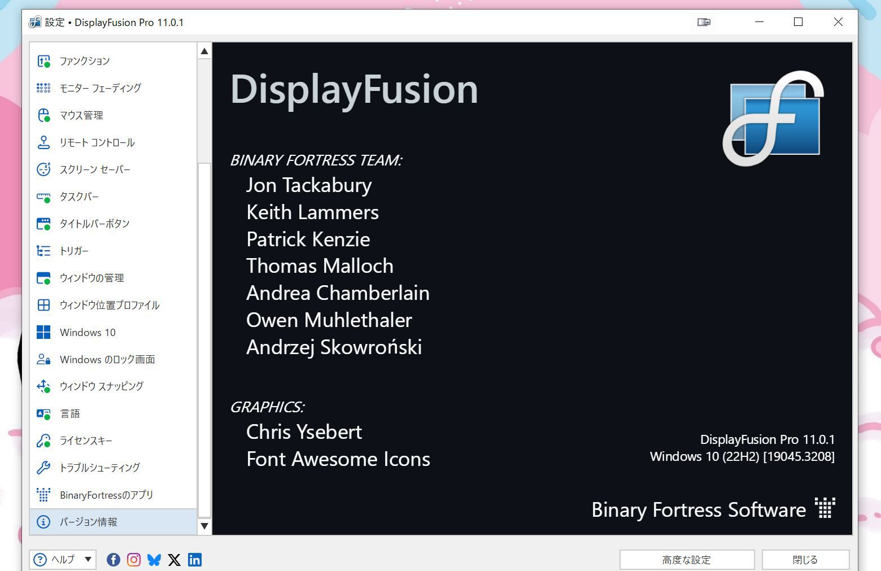
Task: Select the Windows のロック画面 icon
Action: click(x=43, y=359)
